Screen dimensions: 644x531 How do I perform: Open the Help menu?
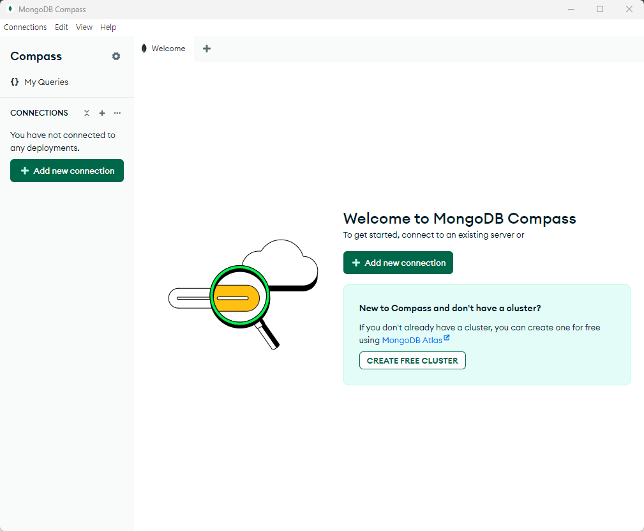(108, 27)
